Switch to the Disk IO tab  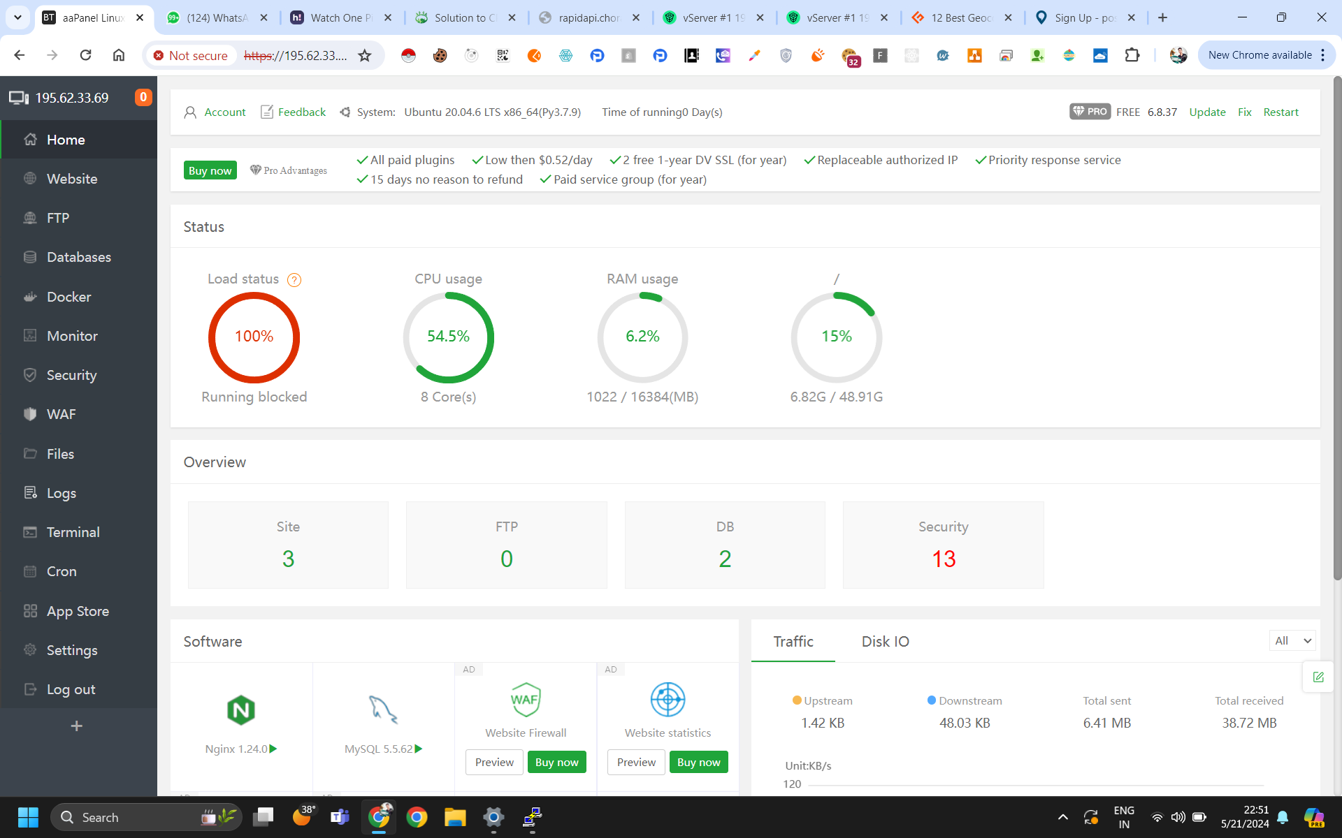(885, 641)
